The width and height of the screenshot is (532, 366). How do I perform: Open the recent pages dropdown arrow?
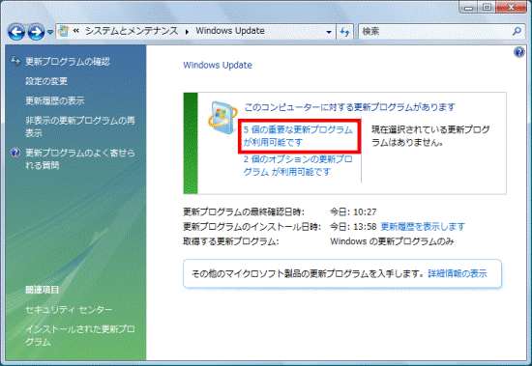point(50,32)
